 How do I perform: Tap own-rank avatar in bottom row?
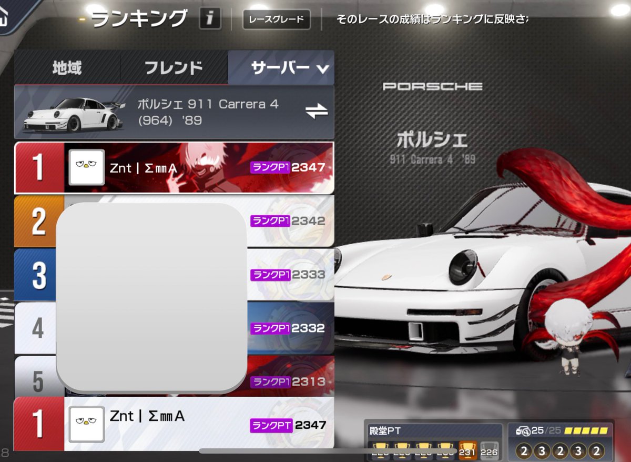(86, 424)
